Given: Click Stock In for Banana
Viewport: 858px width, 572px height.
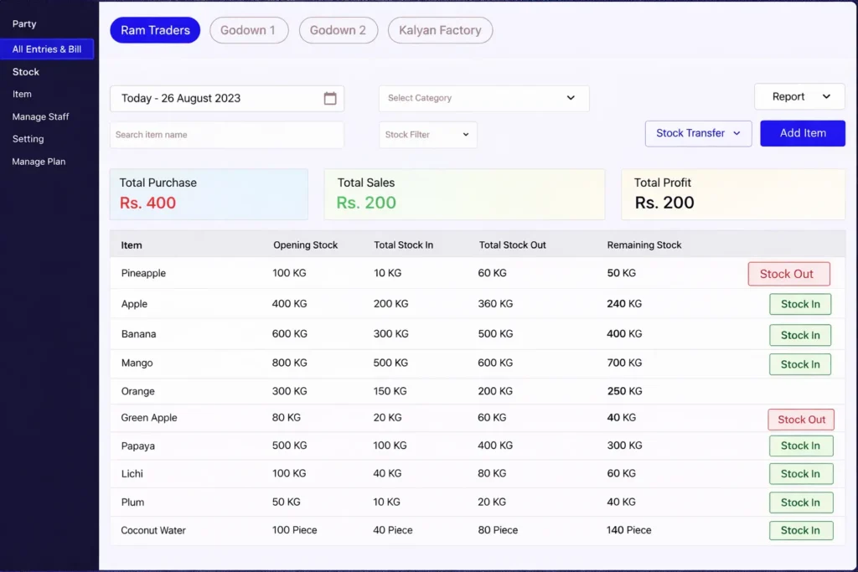Looking at the screenshot, I should [x=800, y=334].
